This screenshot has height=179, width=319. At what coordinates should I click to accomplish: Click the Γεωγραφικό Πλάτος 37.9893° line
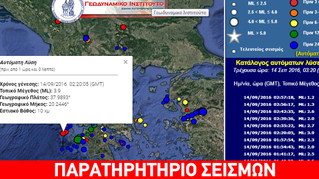coord(35,98)
